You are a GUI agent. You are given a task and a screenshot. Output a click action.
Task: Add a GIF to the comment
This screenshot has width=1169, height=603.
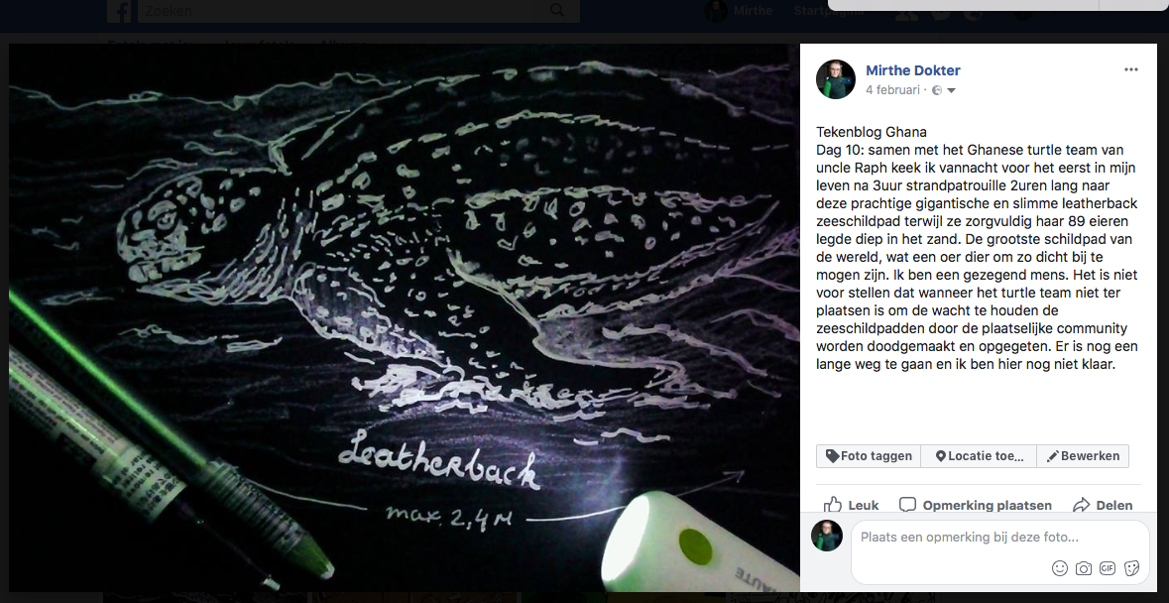1108,568
